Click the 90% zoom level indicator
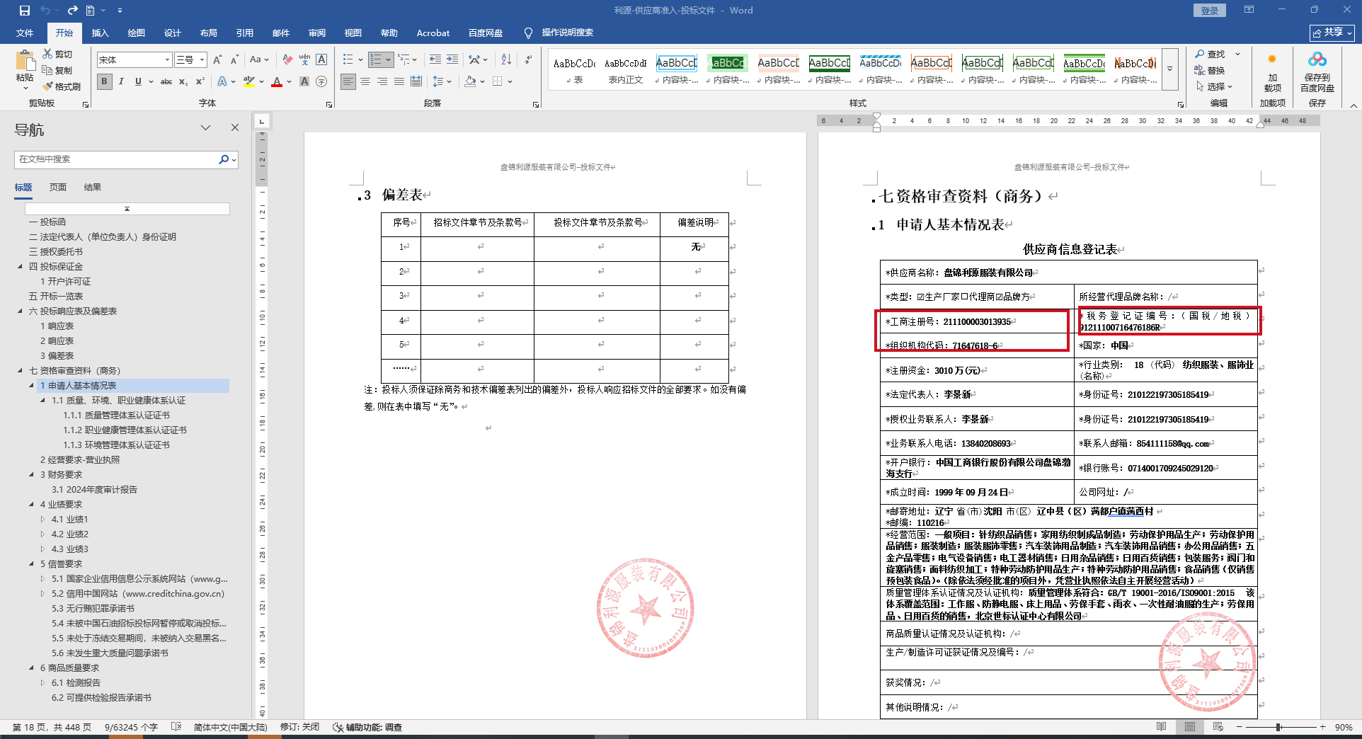Screen dimensions: 1362x739 [1344, 727]
